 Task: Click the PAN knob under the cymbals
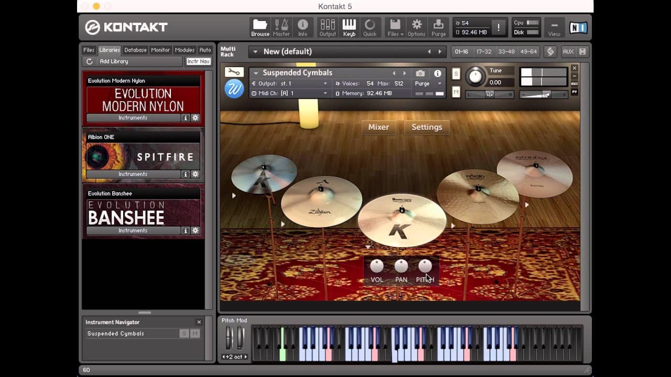click(x=401, y=266)
